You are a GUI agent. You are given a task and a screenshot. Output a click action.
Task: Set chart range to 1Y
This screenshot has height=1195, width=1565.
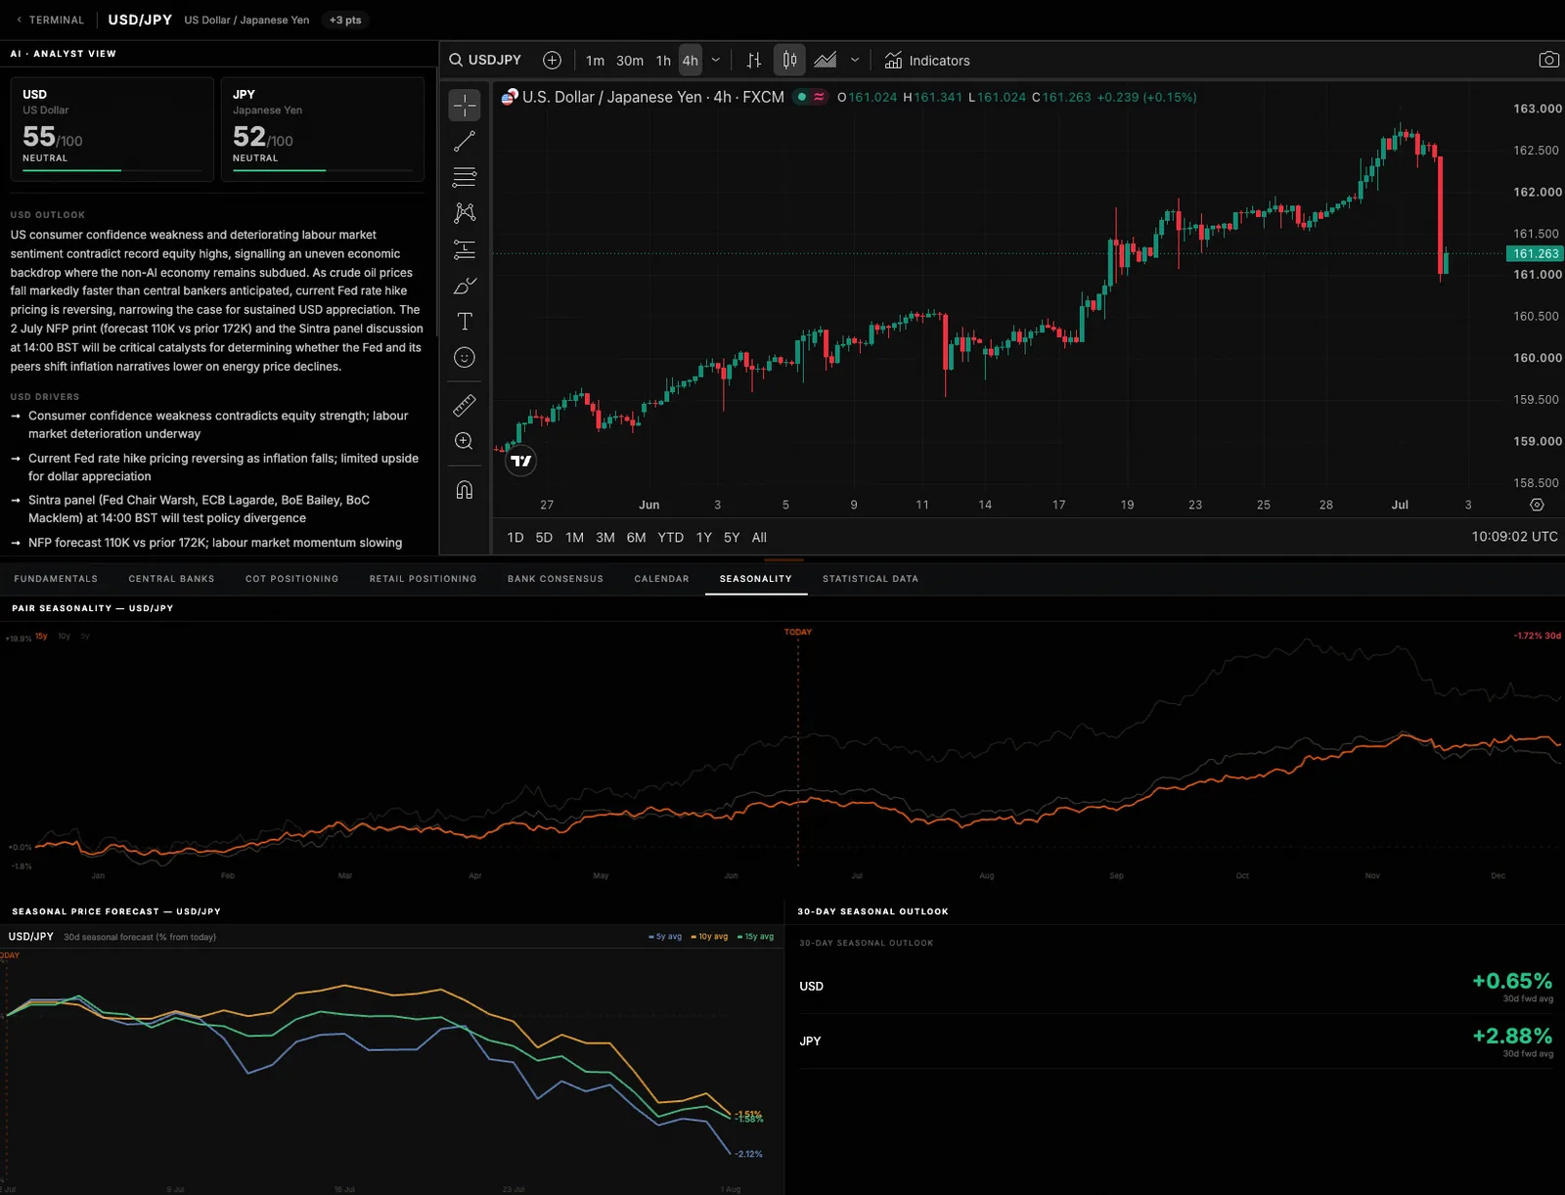[x=703, y=538]
